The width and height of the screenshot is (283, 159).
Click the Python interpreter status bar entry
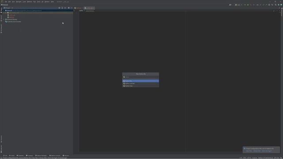click(265, 158)
